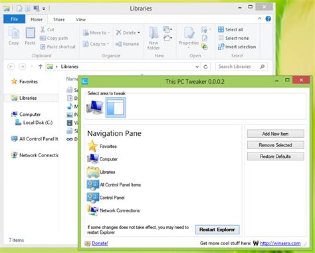Screen dimensions: 315x253
Task: Click Search Libraries field
Action: (x=241, y=67)
